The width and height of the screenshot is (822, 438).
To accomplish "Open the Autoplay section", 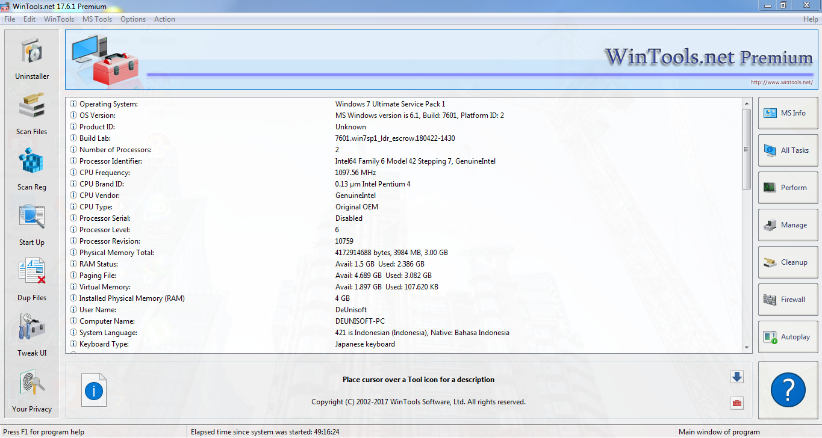I will click(x=788, y=337).
